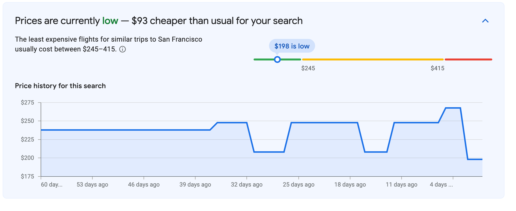
Task: Select the slider handle showing current price
Action: (x=277, y=59)
